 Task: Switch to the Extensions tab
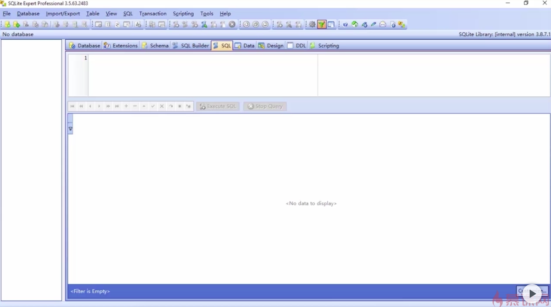pyautogui.click(x=120, y=45)
